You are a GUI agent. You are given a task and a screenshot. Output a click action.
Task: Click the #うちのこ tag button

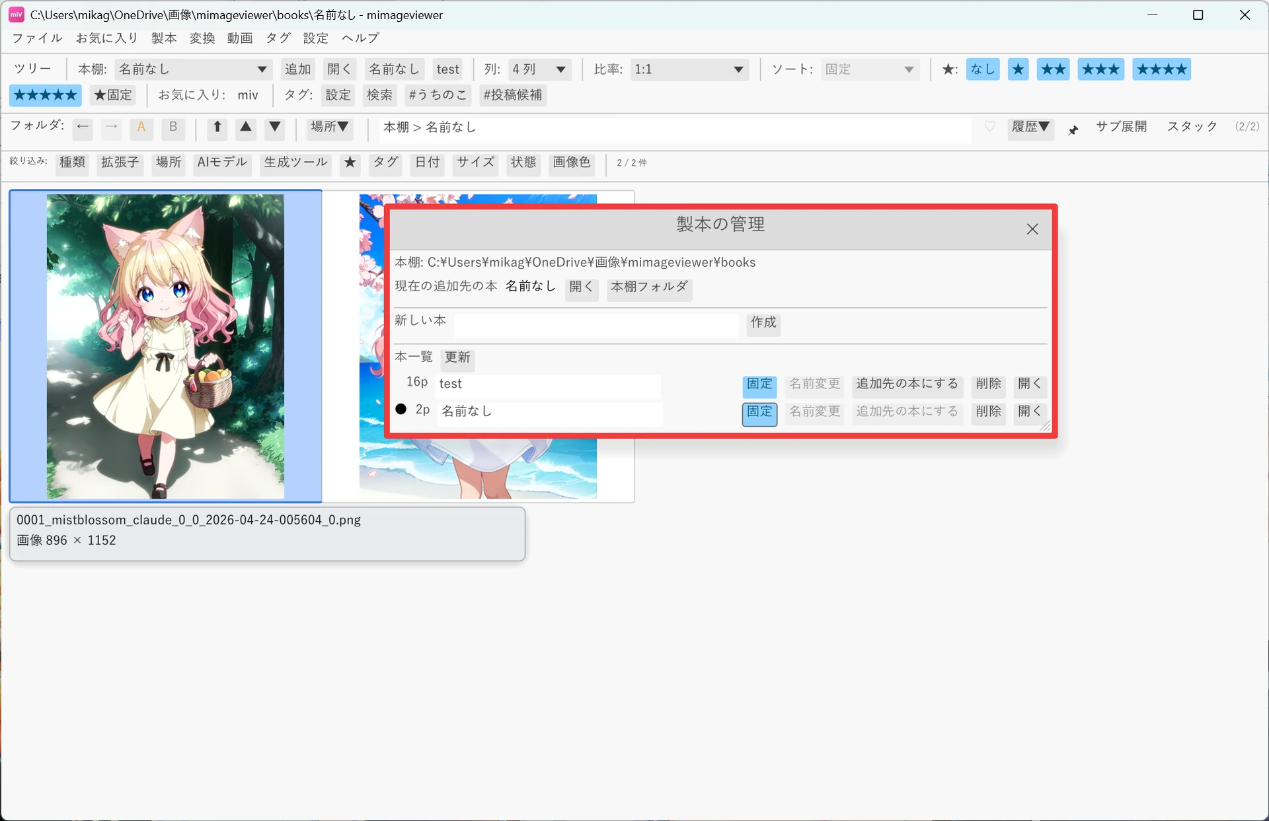[x=438, y=95]
